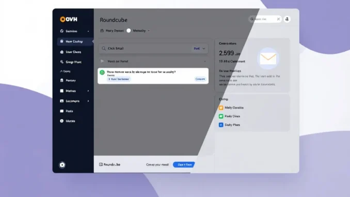Image resolution: width=350 pixels, height=197 pixels.
Task: Click the green status icon on the message
Action: (x=102, y=72)
